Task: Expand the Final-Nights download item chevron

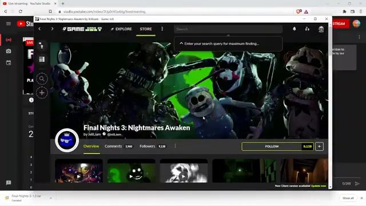Action: (x=51, y=198)
